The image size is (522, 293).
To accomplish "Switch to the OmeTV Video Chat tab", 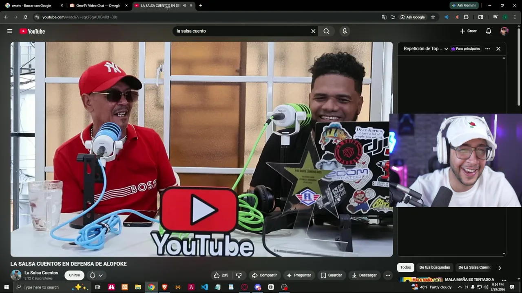I will pyautogui.click(x=98, y=6).
